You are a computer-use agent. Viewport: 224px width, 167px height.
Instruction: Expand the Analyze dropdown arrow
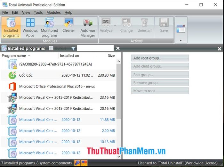[x=115, y=26]
